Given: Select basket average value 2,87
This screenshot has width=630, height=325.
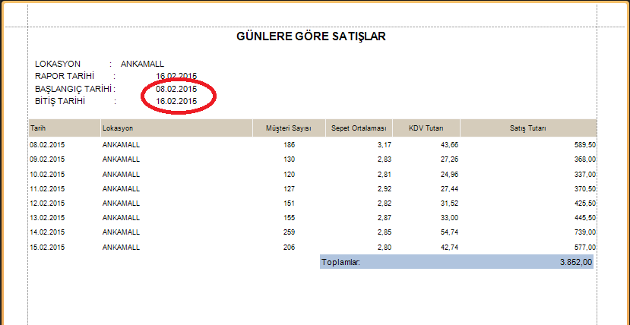Looking at the screenshot, I should pos(384,217).
